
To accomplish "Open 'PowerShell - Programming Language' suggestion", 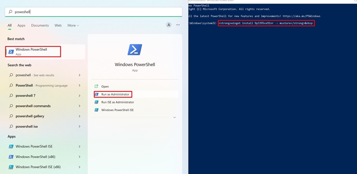I will 45,86.
